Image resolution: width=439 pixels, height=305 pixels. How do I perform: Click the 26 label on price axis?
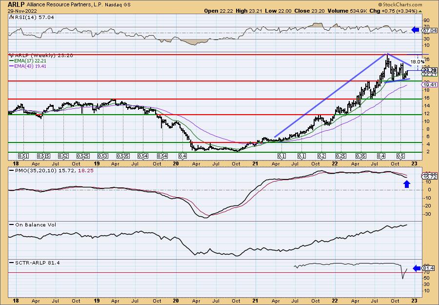click(x=427, y=59)
